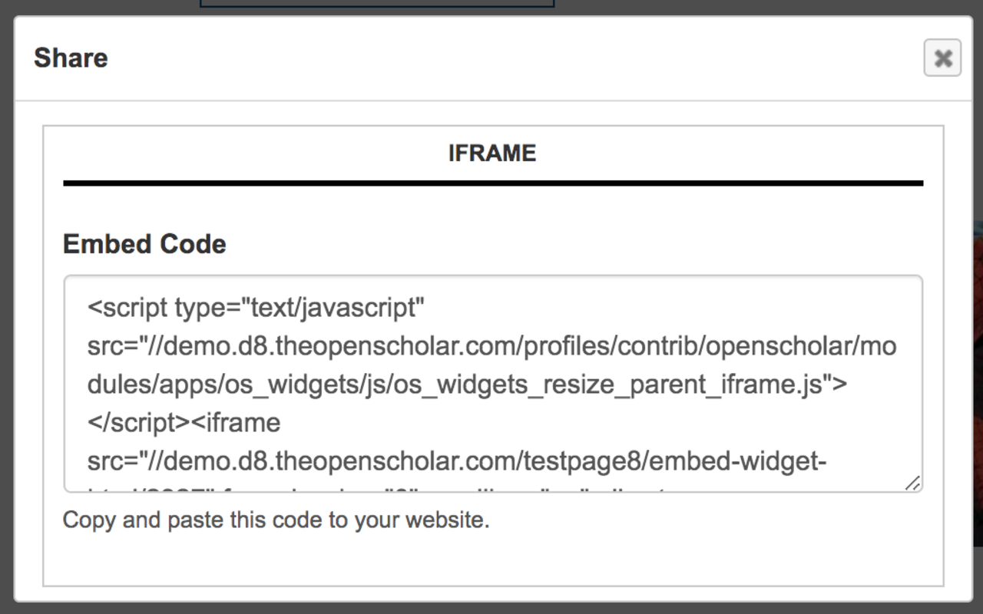This screenshot has width=983, height=614.
Task: Select the IFRAME tab
Action: coord(492,153)
